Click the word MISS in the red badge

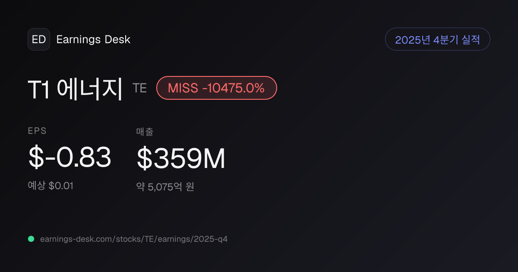point(183,88)
